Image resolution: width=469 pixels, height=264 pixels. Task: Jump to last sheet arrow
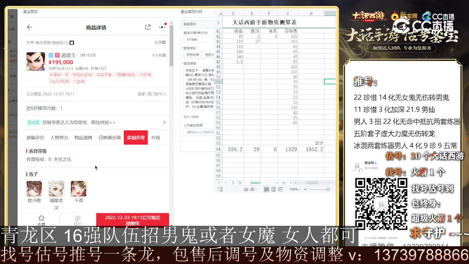pos(240,183)
